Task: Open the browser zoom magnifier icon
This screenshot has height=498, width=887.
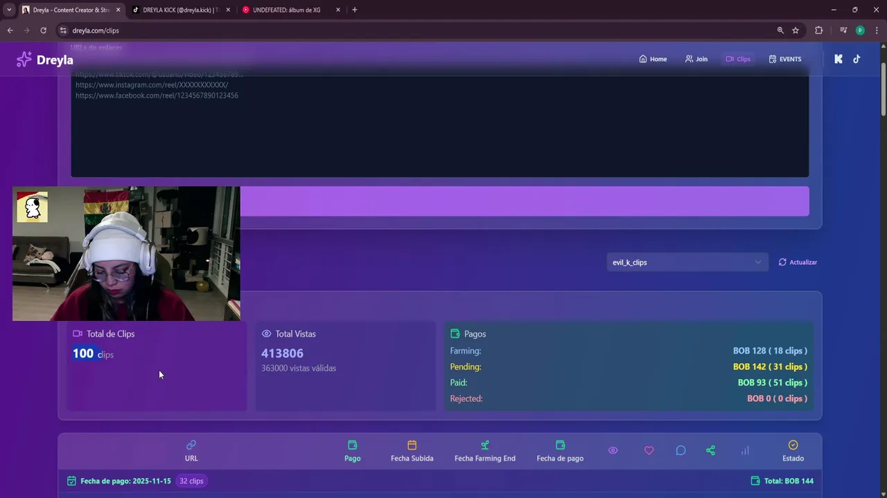Action: point(780,30)
